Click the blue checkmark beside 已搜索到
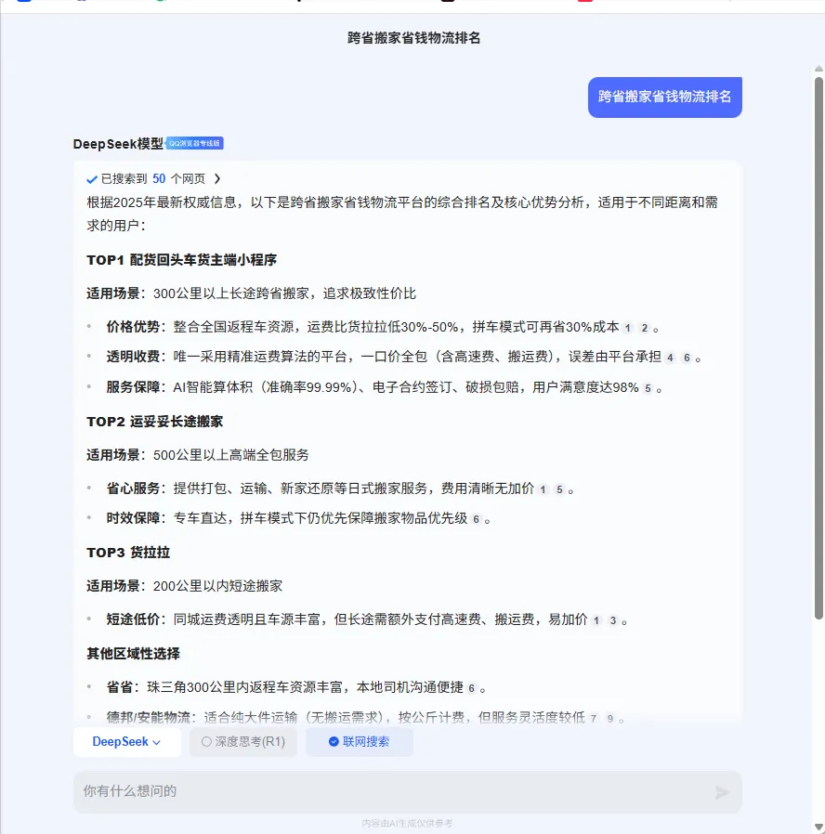The height and width of the screenshot is (834, 825). pos(91,179)
